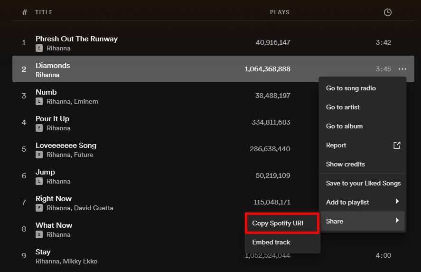Click the explicit badge under Pour It Up

click(x=39, y=128)
